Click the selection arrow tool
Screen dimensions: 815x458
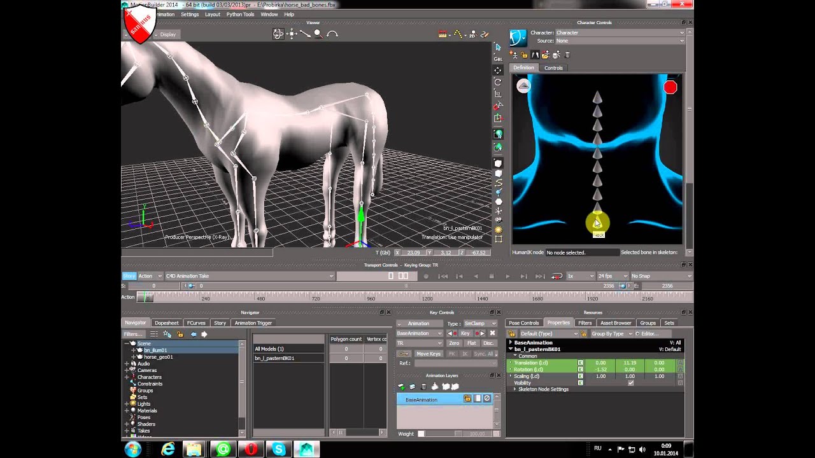tap(498, 48)
